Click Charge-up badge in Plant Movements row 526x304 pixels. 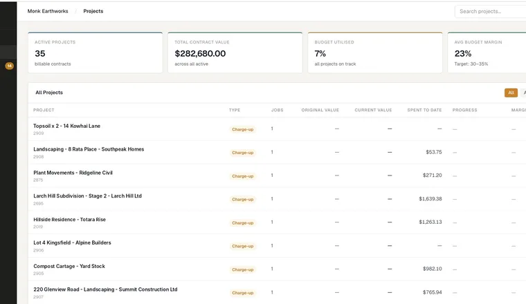[x=242, y=176]
